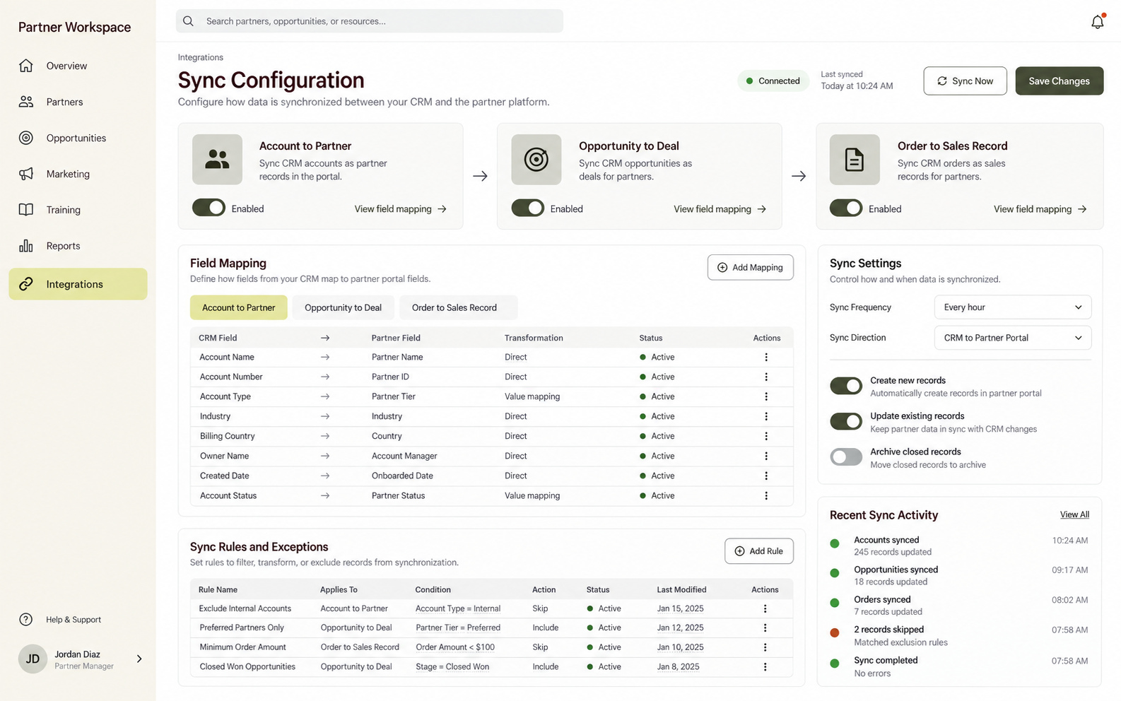Open the Sync Direction dropdown
This screenshot has width=1121, height=701.
(x=1013, y=338)
